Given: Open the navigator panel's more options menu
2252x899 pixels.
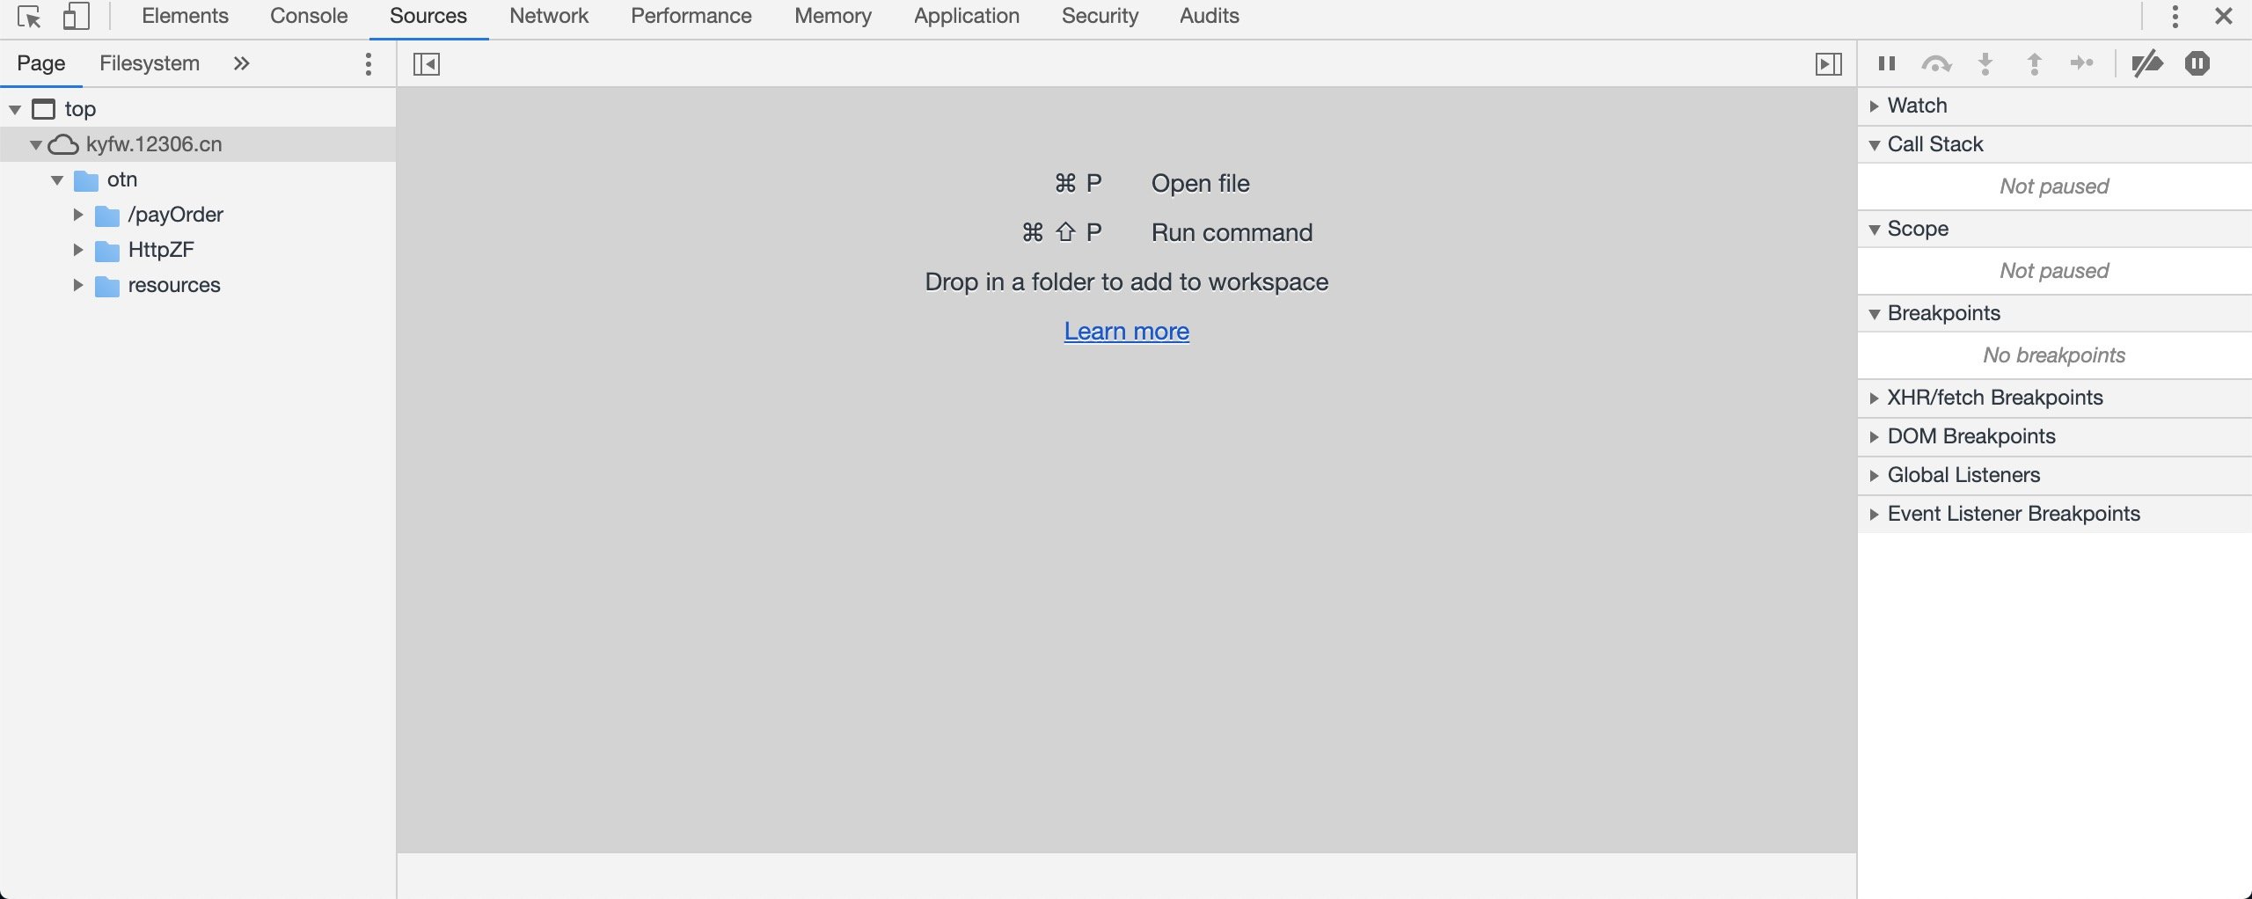Looking at the screenshot, I should tap(367, 63).
